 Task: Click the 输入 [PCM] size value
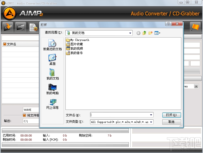click(x=65, y=140)
